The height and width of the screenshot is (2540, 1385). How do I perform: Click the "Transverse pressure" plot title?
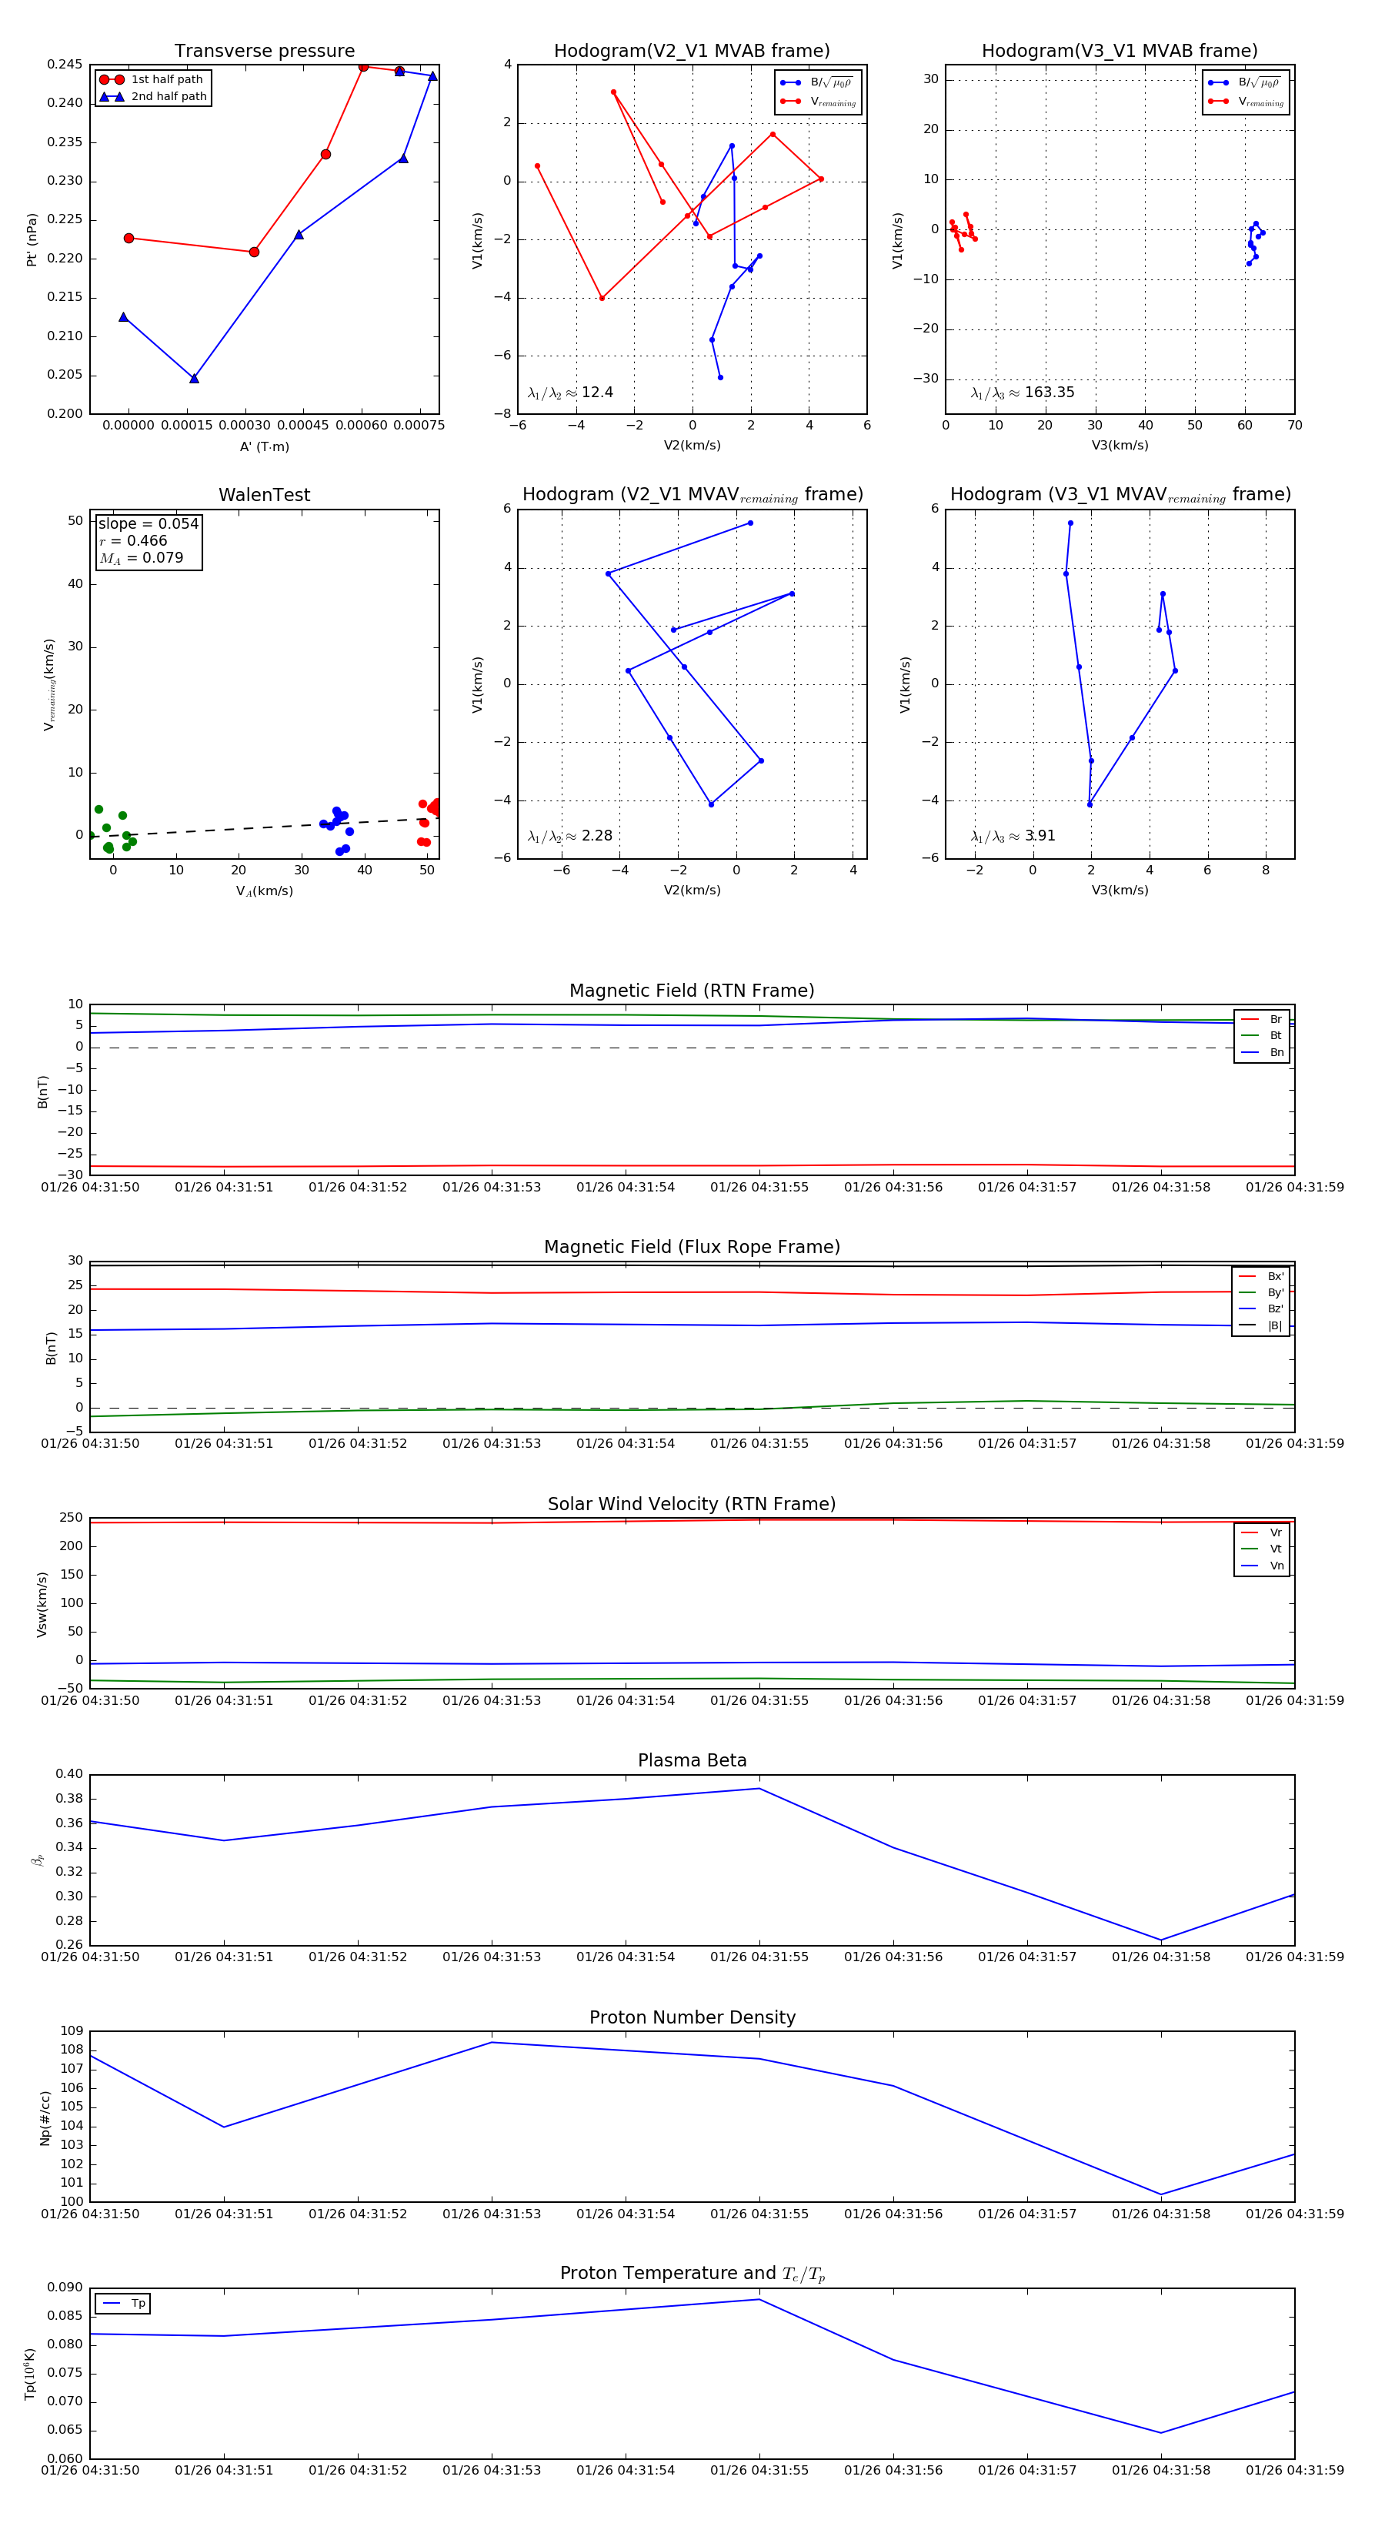tap(264, 52)
